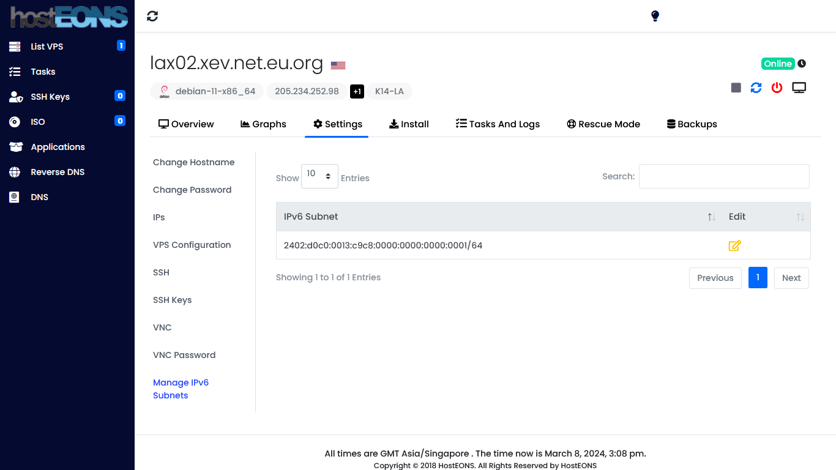Click the Previous page button
Image resolution: width=836 pixels, height=470 pixels.
715,278
